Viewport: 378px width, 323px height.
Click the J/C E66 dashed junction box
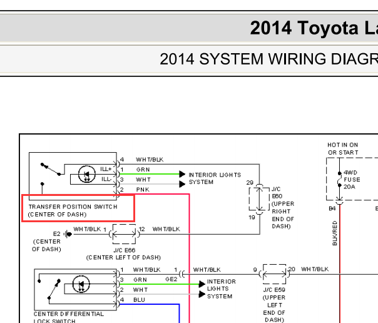(x=124, y=234)
